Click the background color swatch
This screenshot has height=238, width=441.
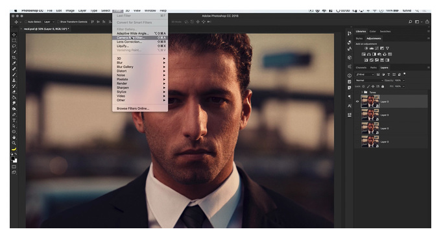pos(15,161)
